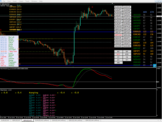
Task: Open the View menu
Action: (9, 1)
